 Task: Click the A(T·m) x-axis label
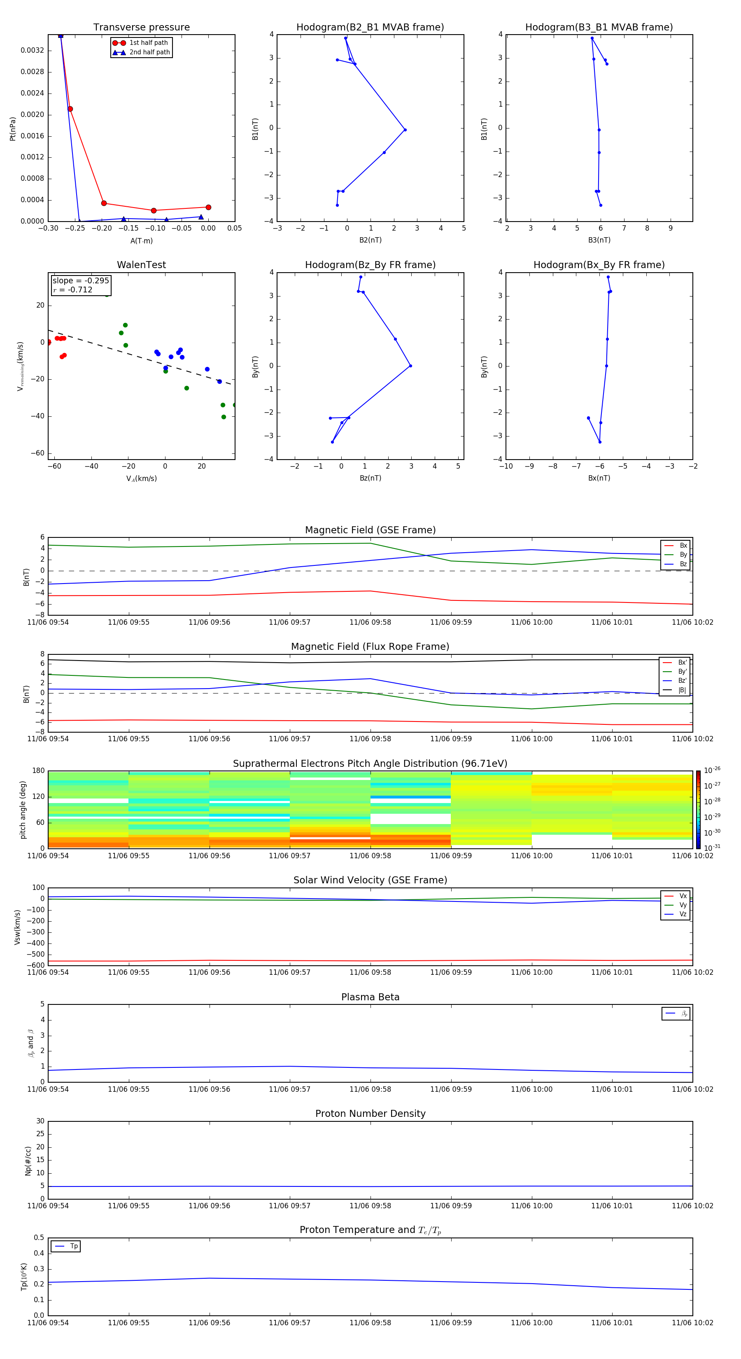coord(141,241)
